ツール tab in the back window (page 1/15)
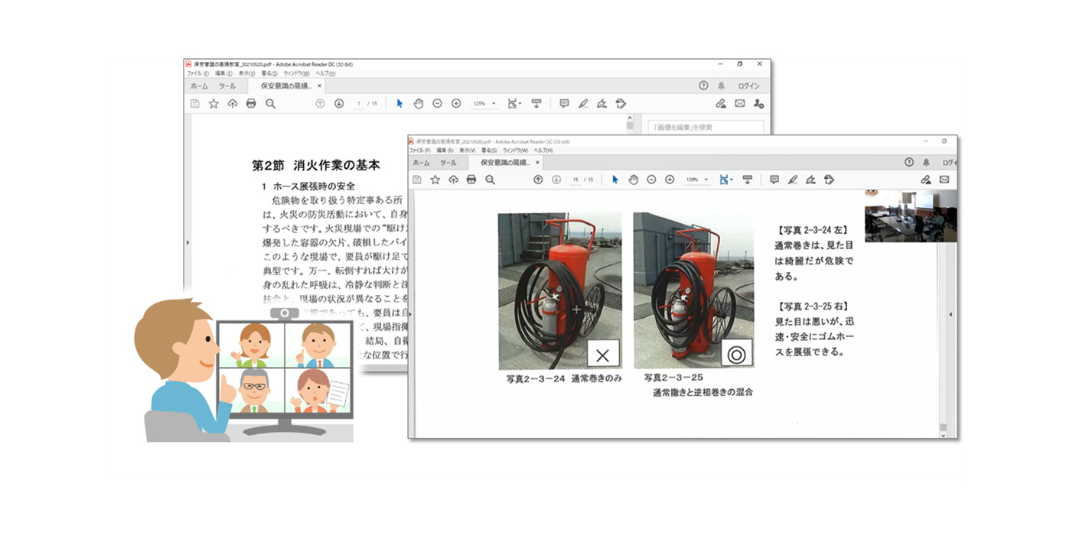This screenshot has width=1089, height=535. pos(227,86)
